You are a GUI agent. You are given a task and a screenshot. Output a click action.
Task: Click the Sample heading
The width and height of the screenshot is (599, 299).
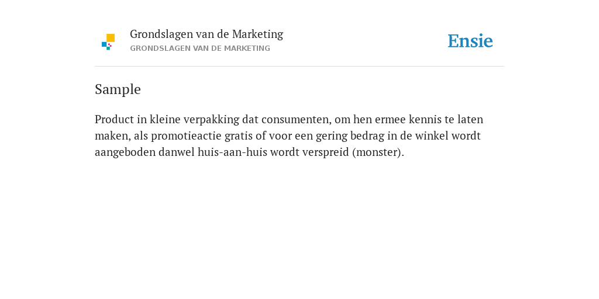coord(118,89)
